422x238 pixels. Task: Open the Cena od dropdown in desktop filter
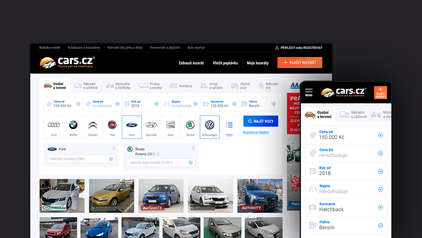[x=63, y=104]
